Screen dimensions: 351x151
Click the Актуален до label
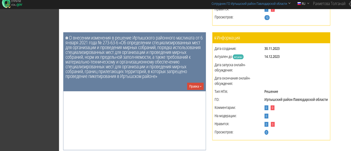pyautogui.click(x=223, y=57)
